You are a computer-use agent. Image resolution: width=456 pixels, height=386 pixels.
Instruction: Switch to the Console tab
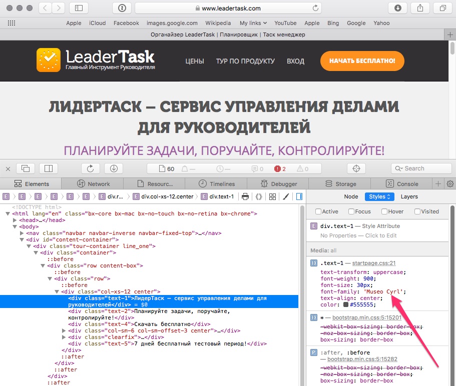click(401, 184)
